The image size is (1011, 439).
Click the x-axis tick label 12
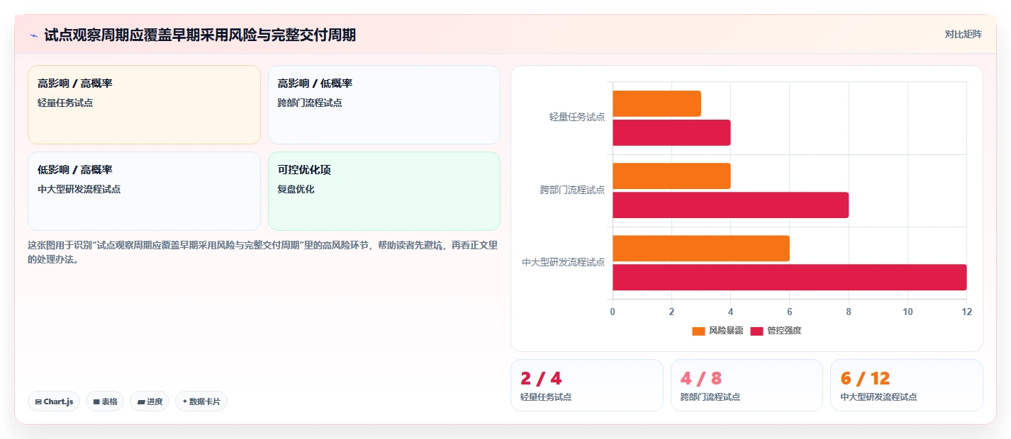(966, 312)
